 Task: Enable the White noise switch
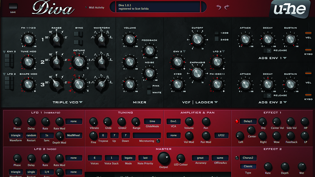tap(149, 92)
